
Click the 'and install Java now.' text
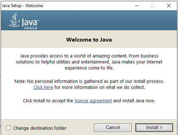point(134,101)
